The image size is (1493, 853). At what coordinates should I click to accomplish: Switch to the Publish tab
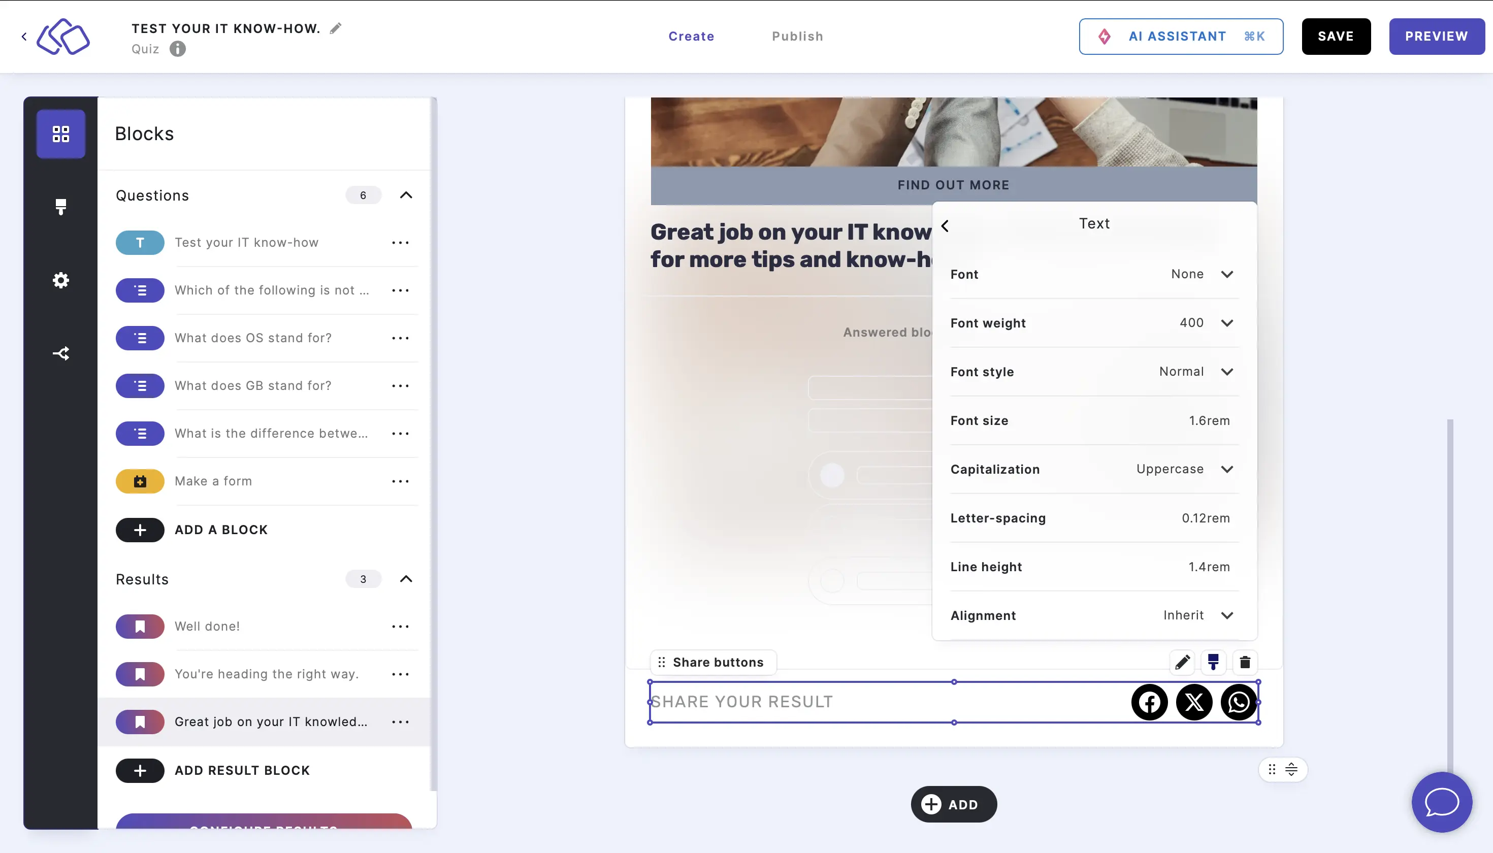(798, 36)
